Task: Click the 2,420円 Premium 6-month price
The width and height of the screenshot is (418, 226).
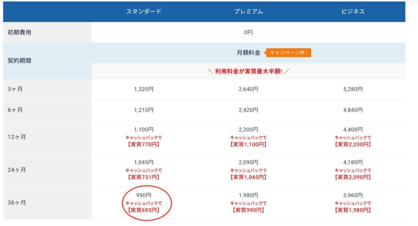Action: click(x=248, y=110)
